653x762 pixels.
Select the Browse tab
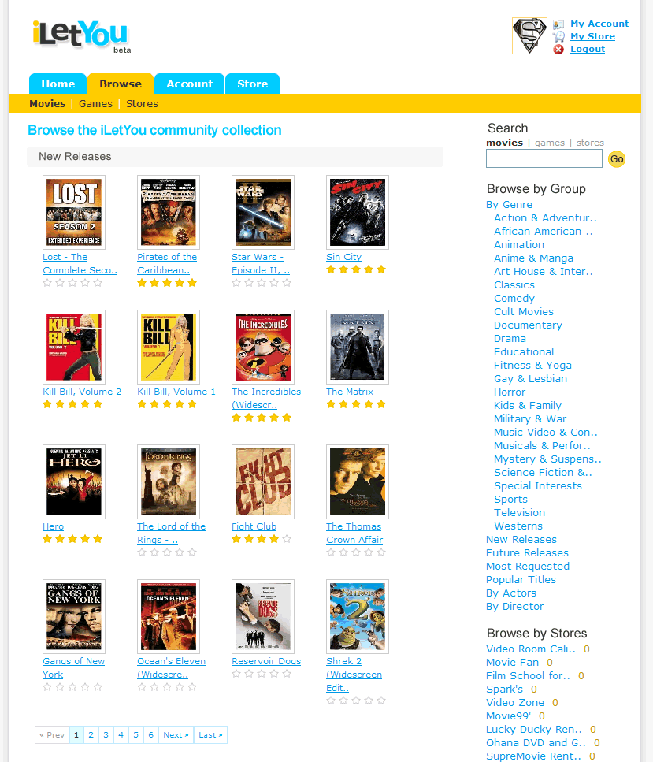click(121, 84)
